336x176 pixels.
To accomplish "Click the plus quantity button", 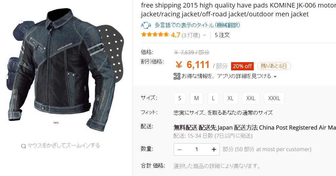I will [214, 150].
